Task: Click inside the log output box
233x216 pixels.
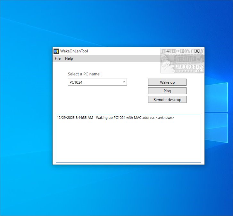Action: pos(129,139)
